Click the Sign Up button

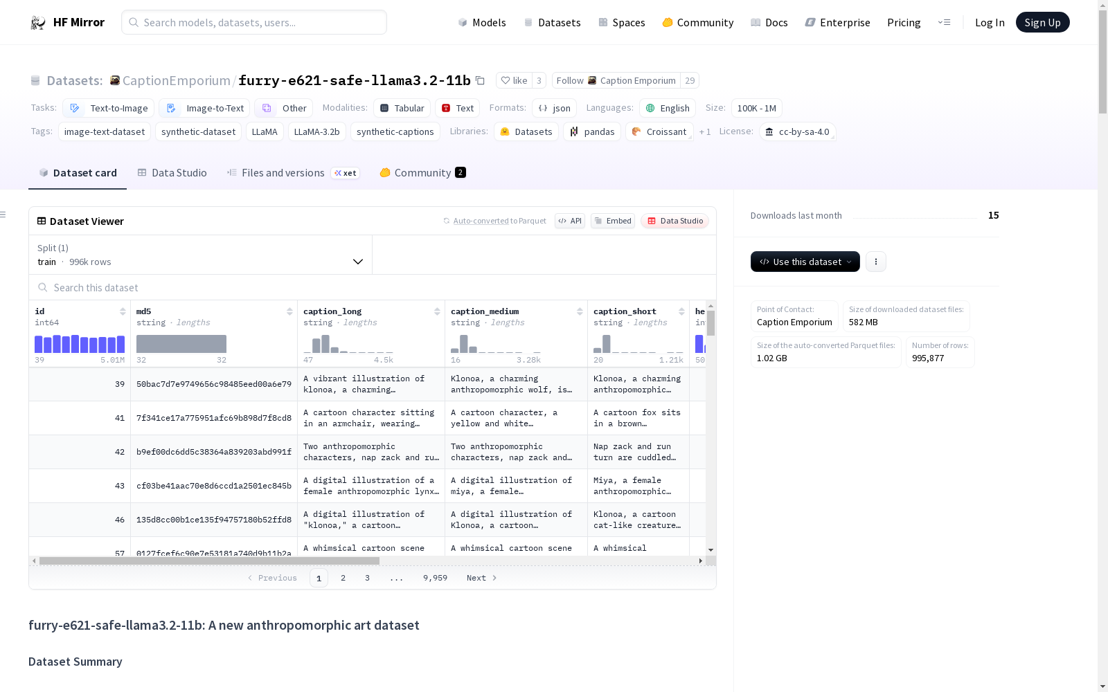[1043, 22]
